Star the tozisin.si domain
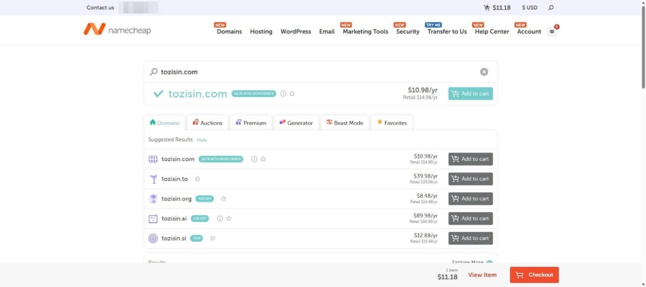Image resolution: width=646 pixels, height=287 pixels. click(213, 238)
